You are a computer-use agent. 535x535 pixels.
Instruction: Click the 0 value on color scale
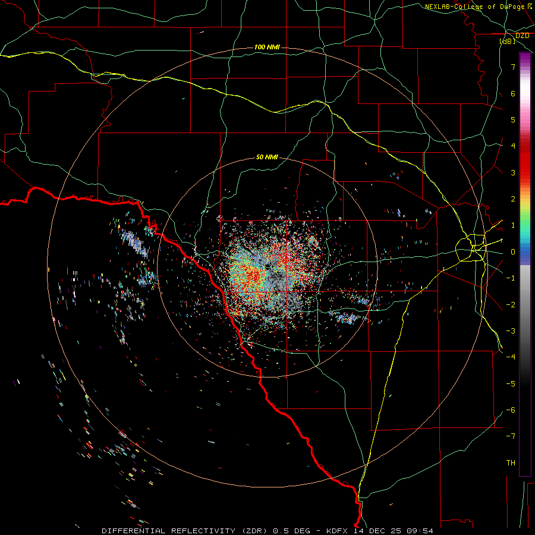coord(513,252)
